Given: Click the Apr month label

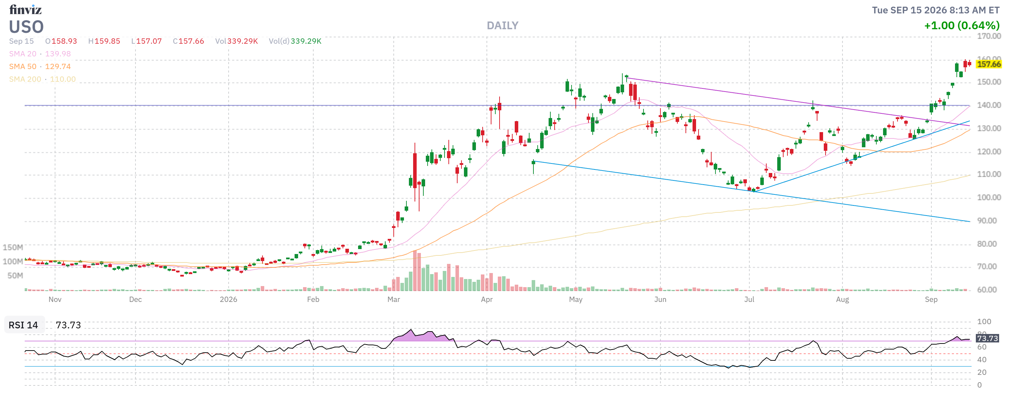Looking at the screenshot, I should point(487,299).
